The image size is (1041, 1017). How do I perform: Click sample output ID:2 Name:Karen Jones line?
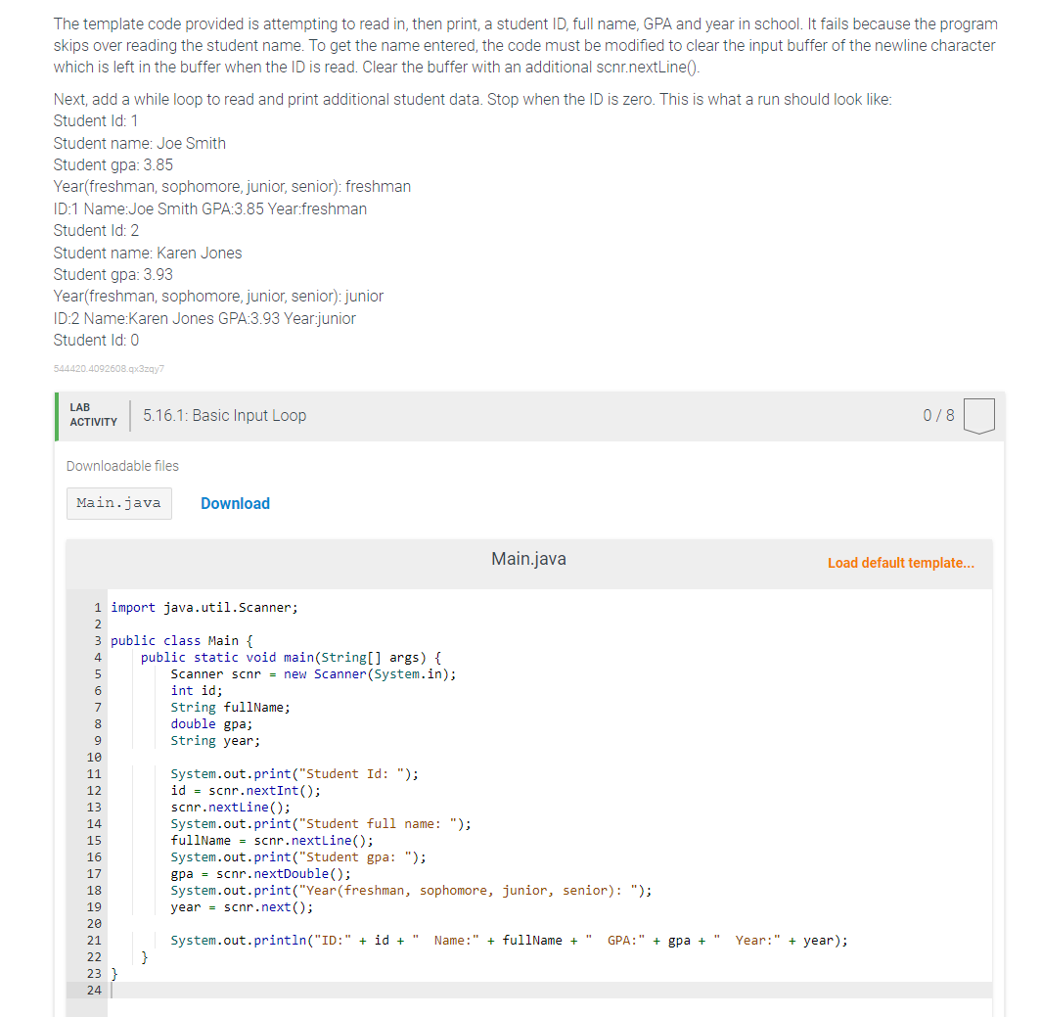pos(204,318)
